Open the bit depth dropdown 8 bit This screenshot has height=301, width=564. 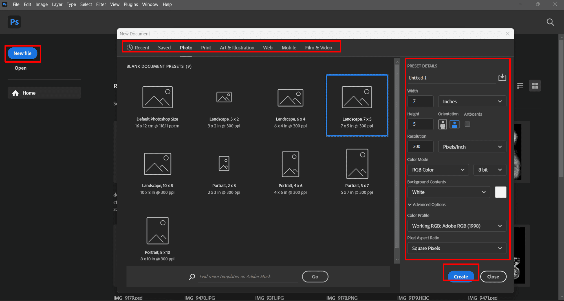(x=490, y=170)
